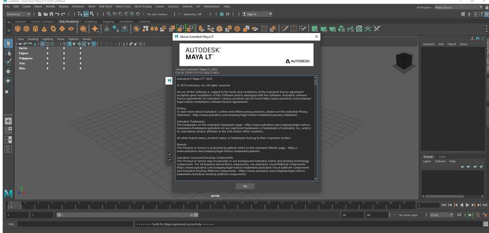Open the Deform menu
489x233 pixels.
coord(187,6)
